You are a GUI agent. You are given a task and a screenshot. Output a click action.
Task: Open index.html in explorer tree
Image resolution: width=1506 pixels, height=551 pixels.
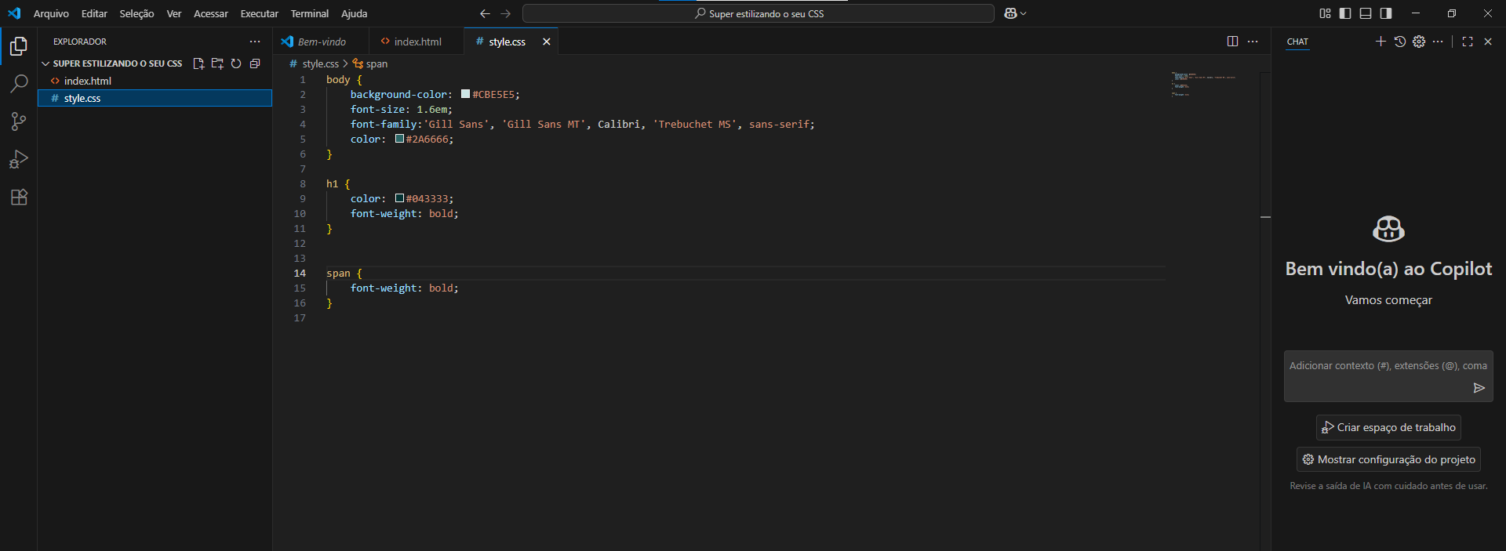[155, 81]
